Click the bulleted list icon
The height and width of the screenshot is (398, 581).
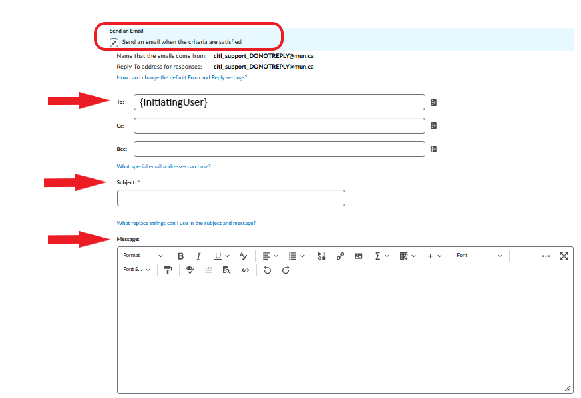tap(293, 256)
